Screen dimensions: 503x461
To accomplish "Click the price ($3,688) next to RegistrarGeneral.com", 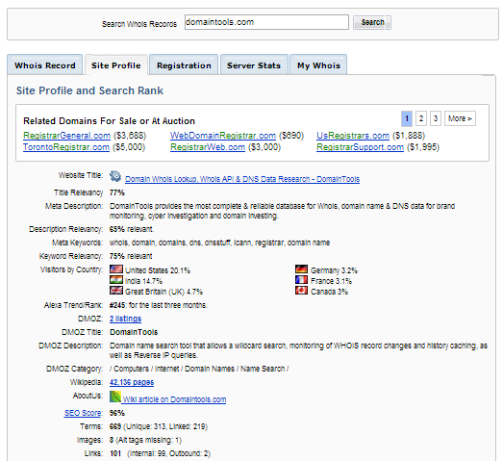I will click(130, 136).
